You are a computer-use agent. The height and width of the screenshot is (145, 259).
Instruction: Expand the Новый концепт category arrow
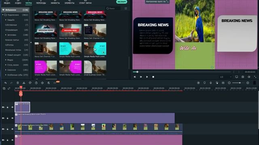coord(6,55)
